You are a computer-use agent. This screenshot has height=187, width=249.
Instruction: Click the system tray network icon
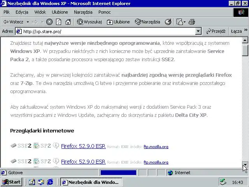[223, 182]
